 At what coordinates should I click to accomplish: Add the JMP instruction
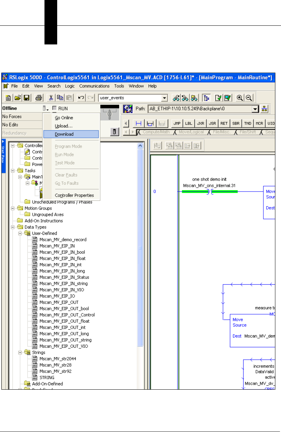[177, 123]
